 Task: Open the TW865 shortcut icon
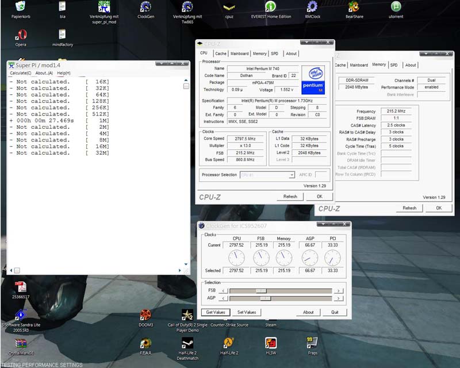[187, 6]
